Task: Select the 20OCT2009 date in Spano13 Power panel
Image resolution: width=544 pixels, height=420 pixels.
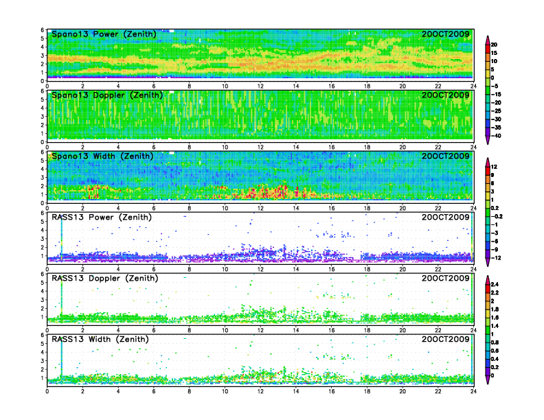Action: 446,34
